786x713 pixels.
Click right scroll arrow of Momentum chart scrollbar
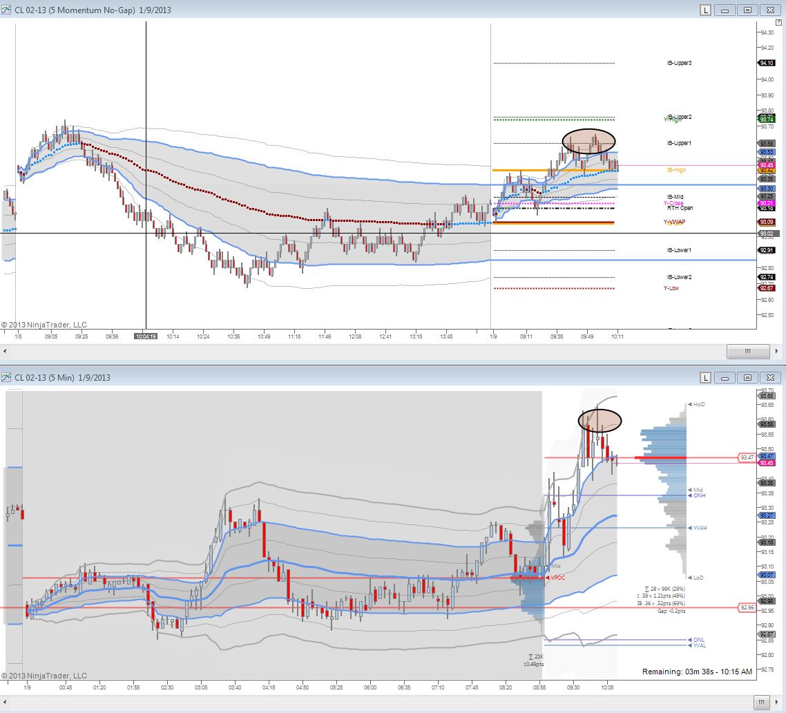click(776, 351)
